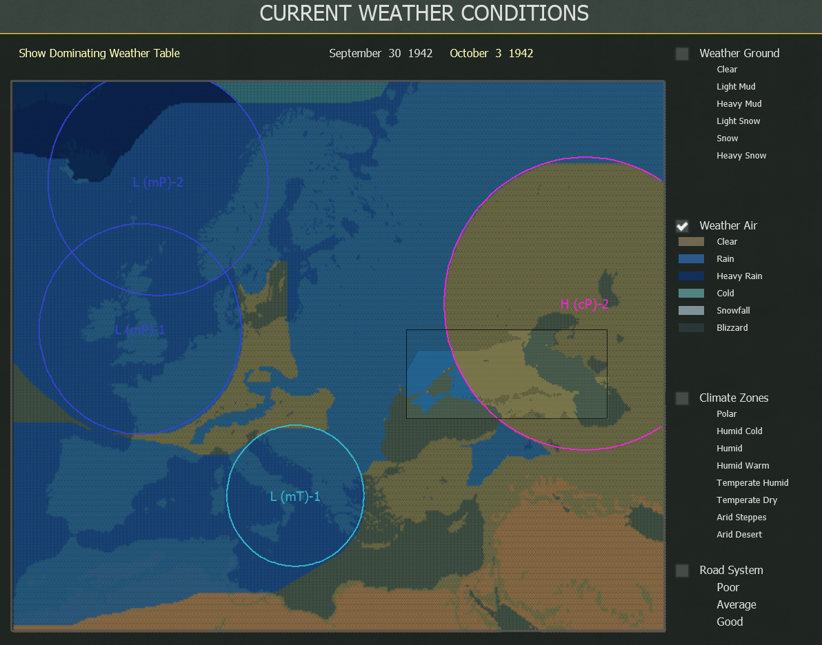The width and height of the screenshot is (822, 645).
Task: Uncheck the Weather Air checkbox
Action: coord(682,225)
